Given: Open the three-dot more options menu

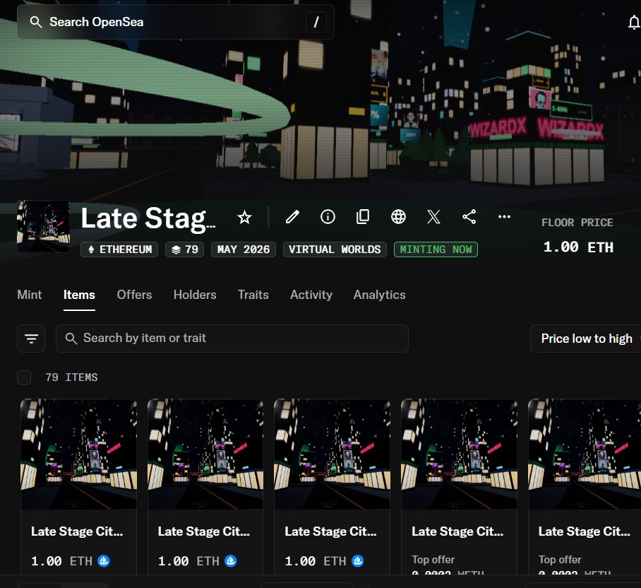Looking at the screenshot, I should tap(505, 216).
